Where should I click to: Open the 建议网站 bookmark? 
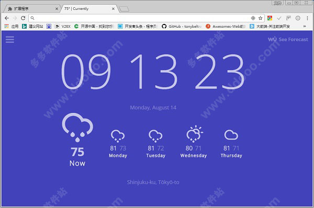(x=32, y=26)
